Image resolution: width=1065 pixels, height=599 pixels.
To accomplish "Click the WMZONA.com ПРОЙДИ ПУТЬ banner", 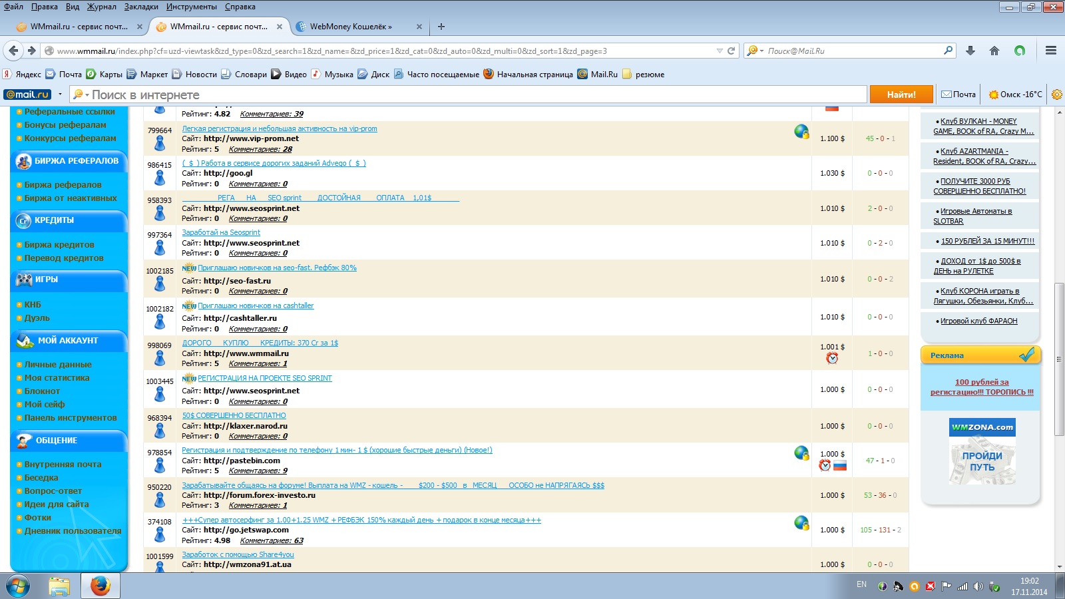I will click(982, 451).
